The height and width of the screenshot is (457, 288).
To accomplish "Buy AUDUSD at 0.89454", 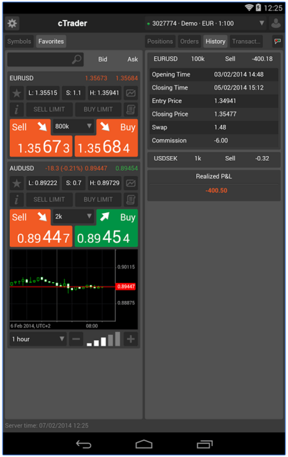I will (x=106, y=228).
